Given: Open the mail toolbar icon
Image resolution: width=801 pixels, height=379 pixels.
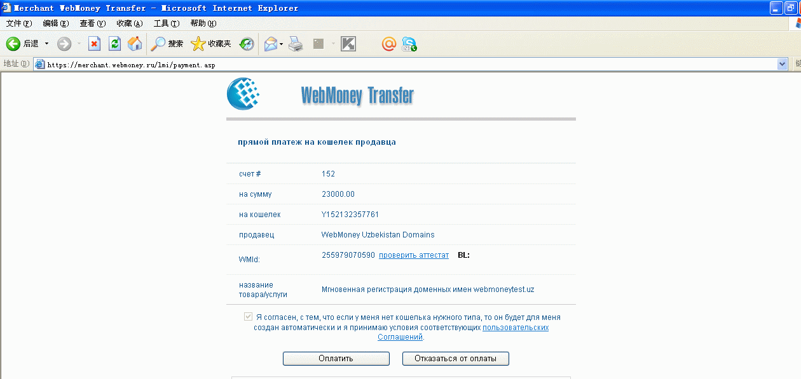Looking at the screenshot, I should tap(270, 44).
